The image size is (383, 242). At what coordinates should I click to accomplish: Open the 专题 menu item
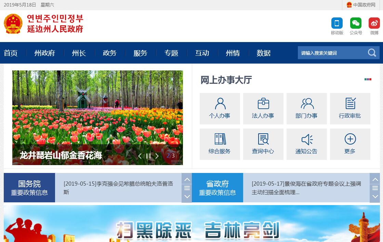pos(171,53)
